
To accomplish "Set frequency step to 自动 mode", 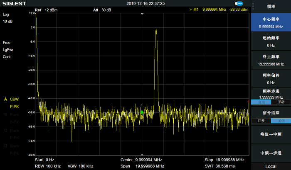I will (x=261, y=102).
